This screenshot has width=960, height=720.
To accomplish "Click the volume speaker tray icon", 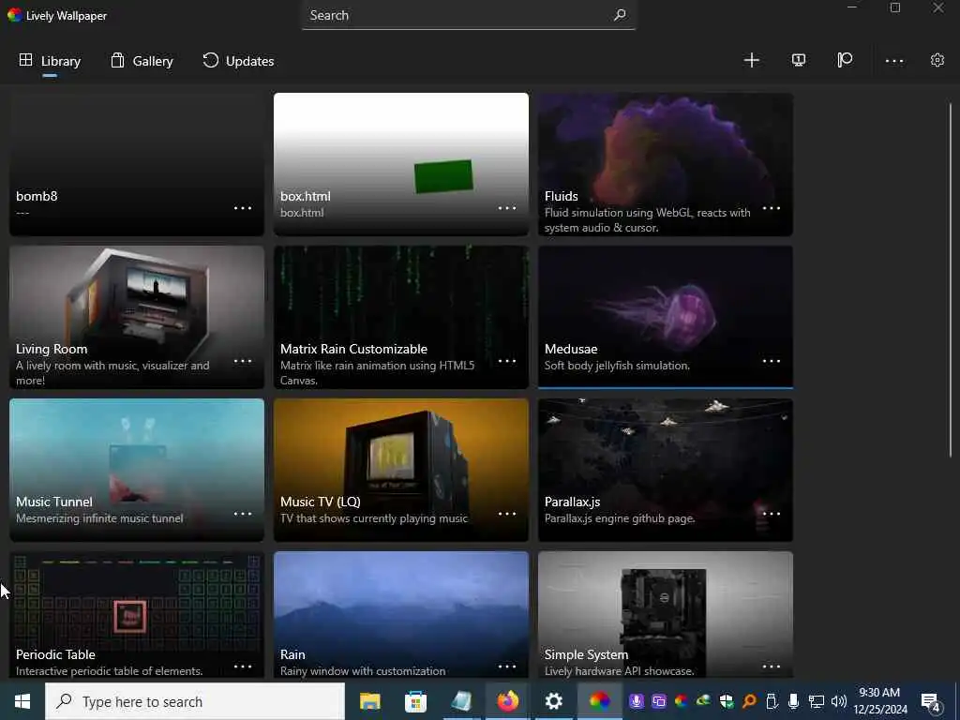I will [839, 701].
